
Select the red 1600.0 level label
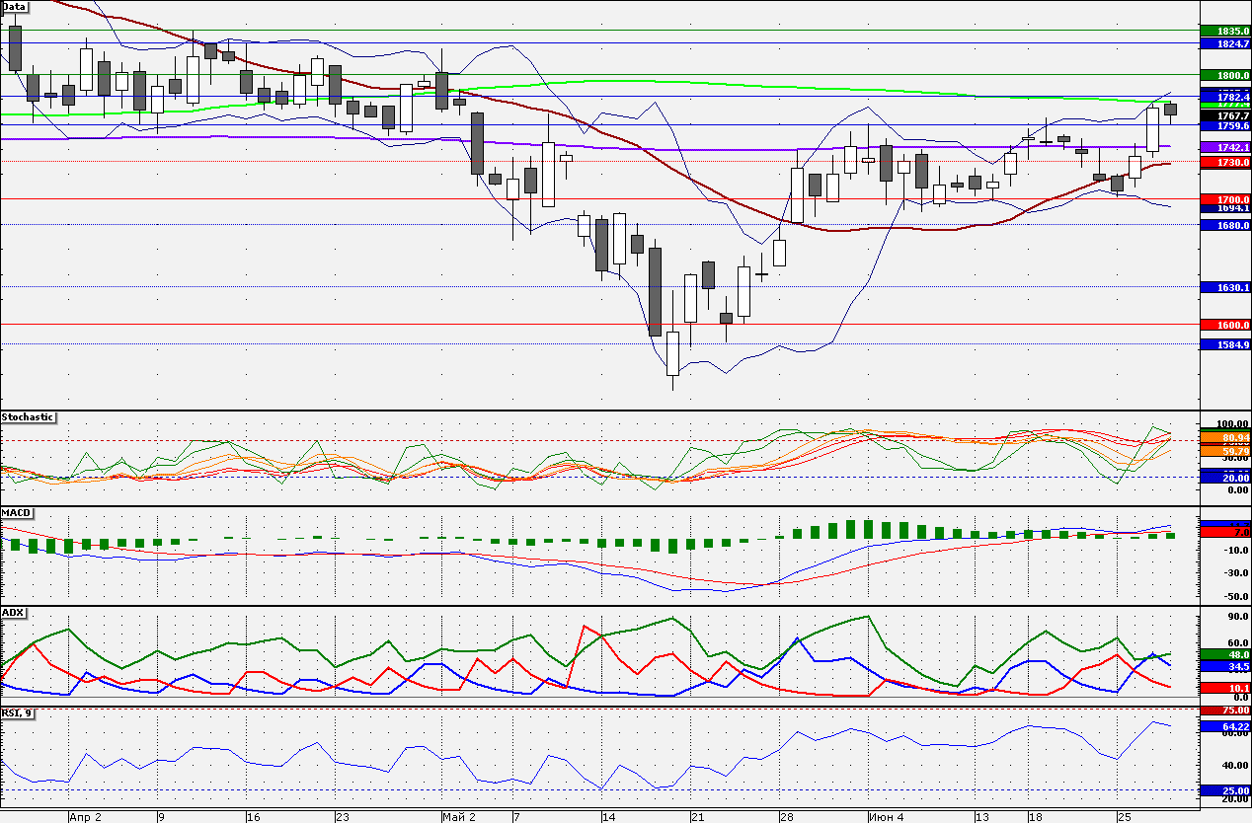tap(1225, 325)
